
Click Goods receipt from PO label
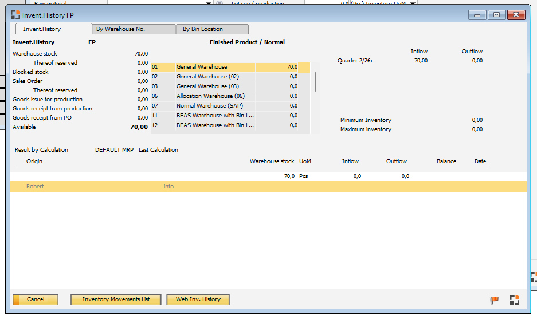pos(42,118)
